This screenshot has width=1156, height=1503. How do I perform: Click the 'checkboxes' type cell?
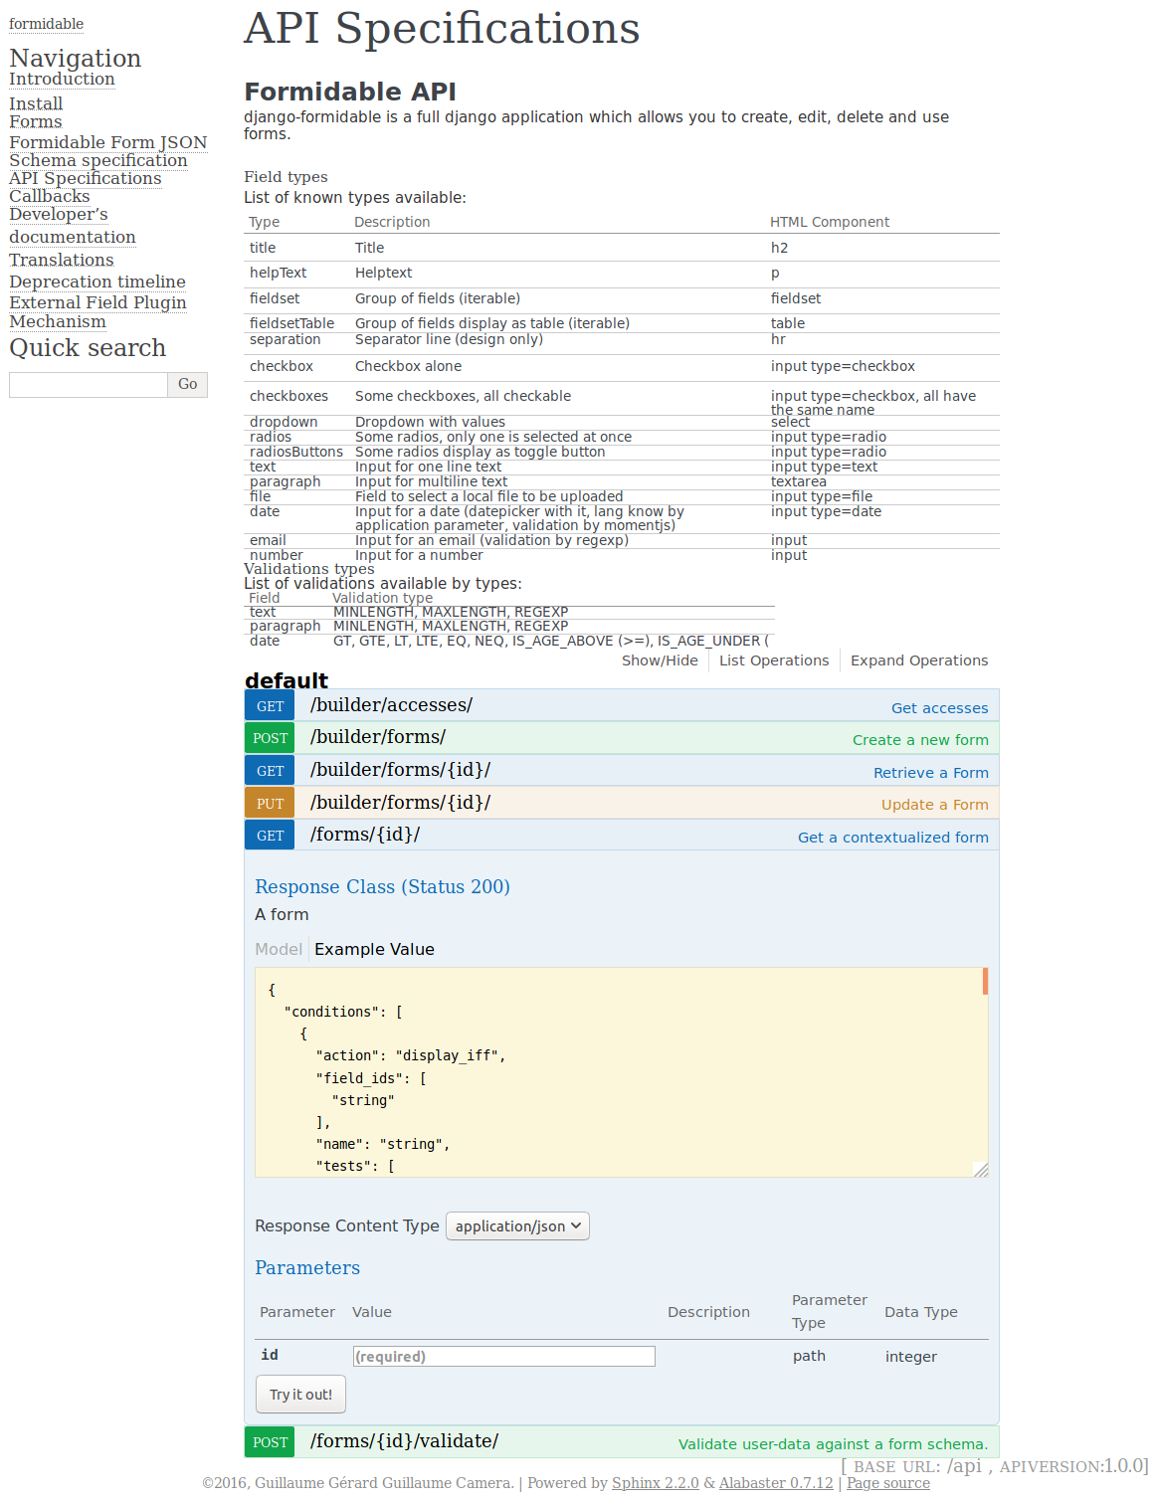point(289,396)
